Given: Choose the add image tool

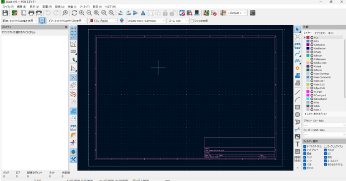Looking at the screenshot, I should [297, 137].
